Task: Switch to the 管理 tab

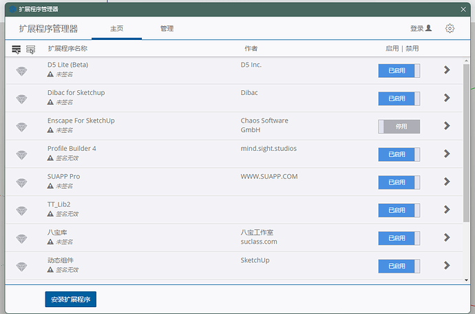Action: pyautogui.click(x=167, y=28)
